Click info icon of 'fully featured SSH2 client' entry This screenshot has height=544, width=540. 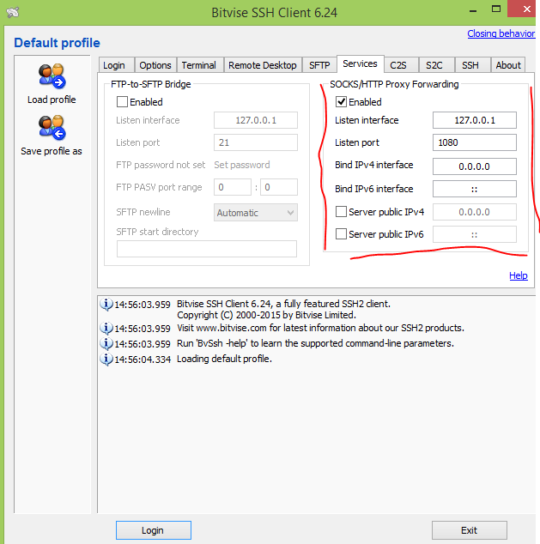tap(106, 305)
